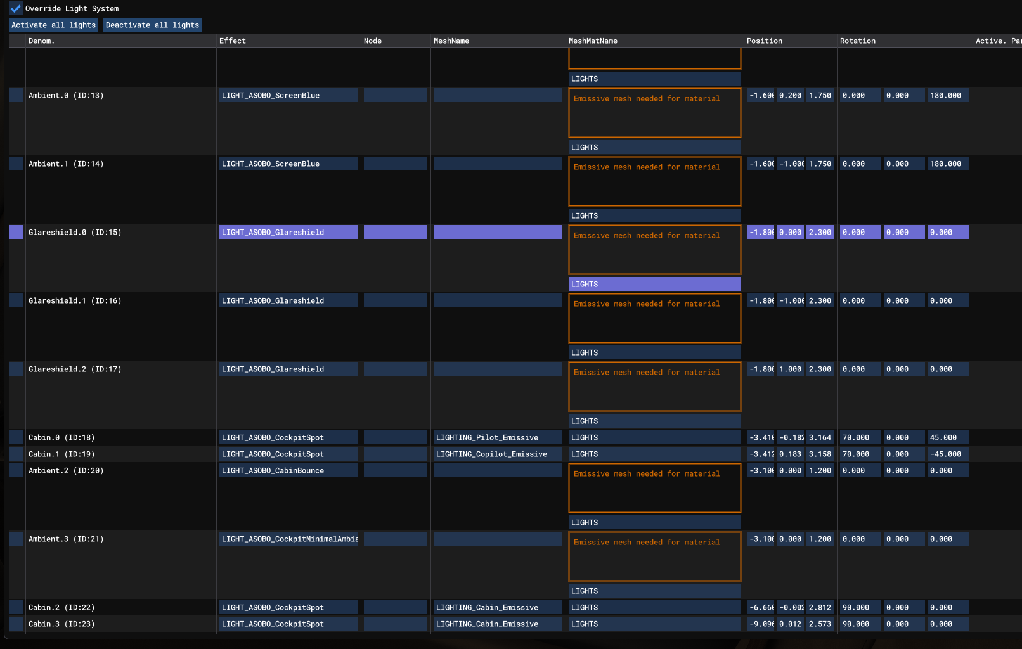Click the Activate all lights button

pyautogui.click(x=53, y=25)
